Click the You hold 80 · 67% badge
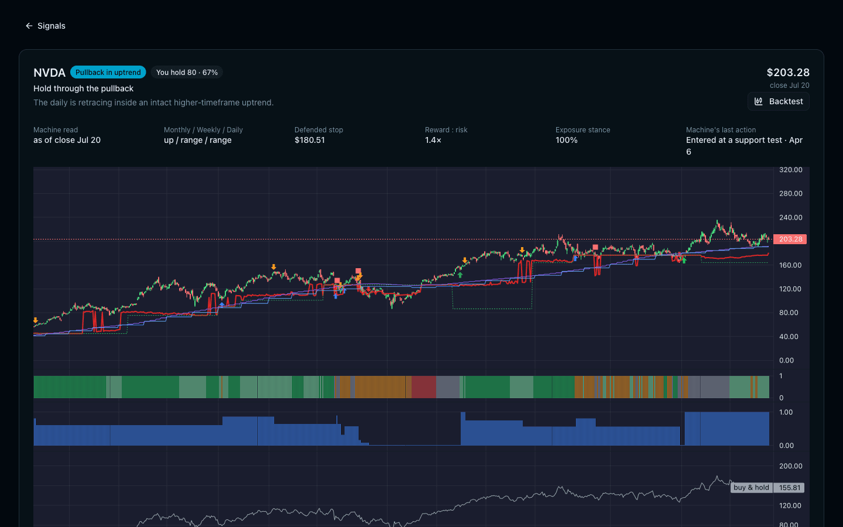The height and width of the screenshot is (527, 843). pos(187,72)
